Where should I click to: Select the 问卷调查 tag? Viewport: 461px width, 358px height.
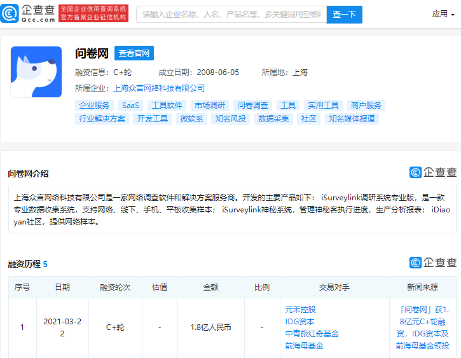252,105
